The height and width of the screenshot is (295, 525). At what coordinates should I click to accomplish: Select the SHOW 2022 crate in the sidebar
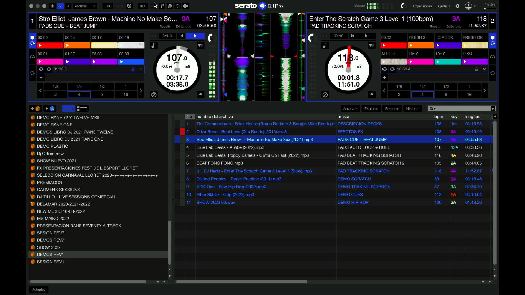point(49,247)
